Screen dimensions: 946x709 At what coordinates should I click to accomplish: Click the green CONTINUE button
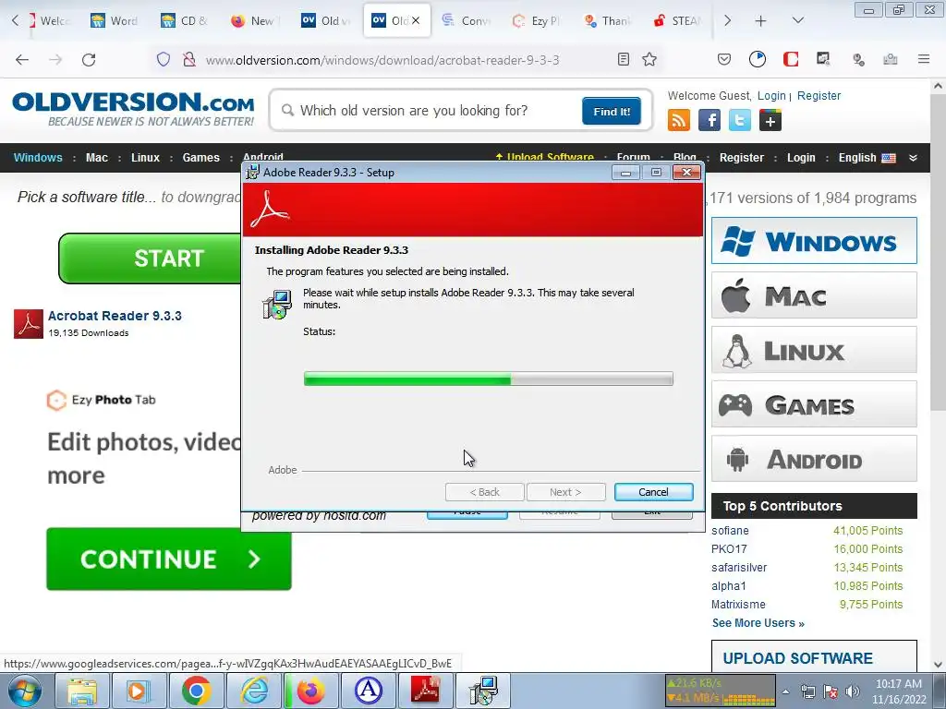coord(169,559)
